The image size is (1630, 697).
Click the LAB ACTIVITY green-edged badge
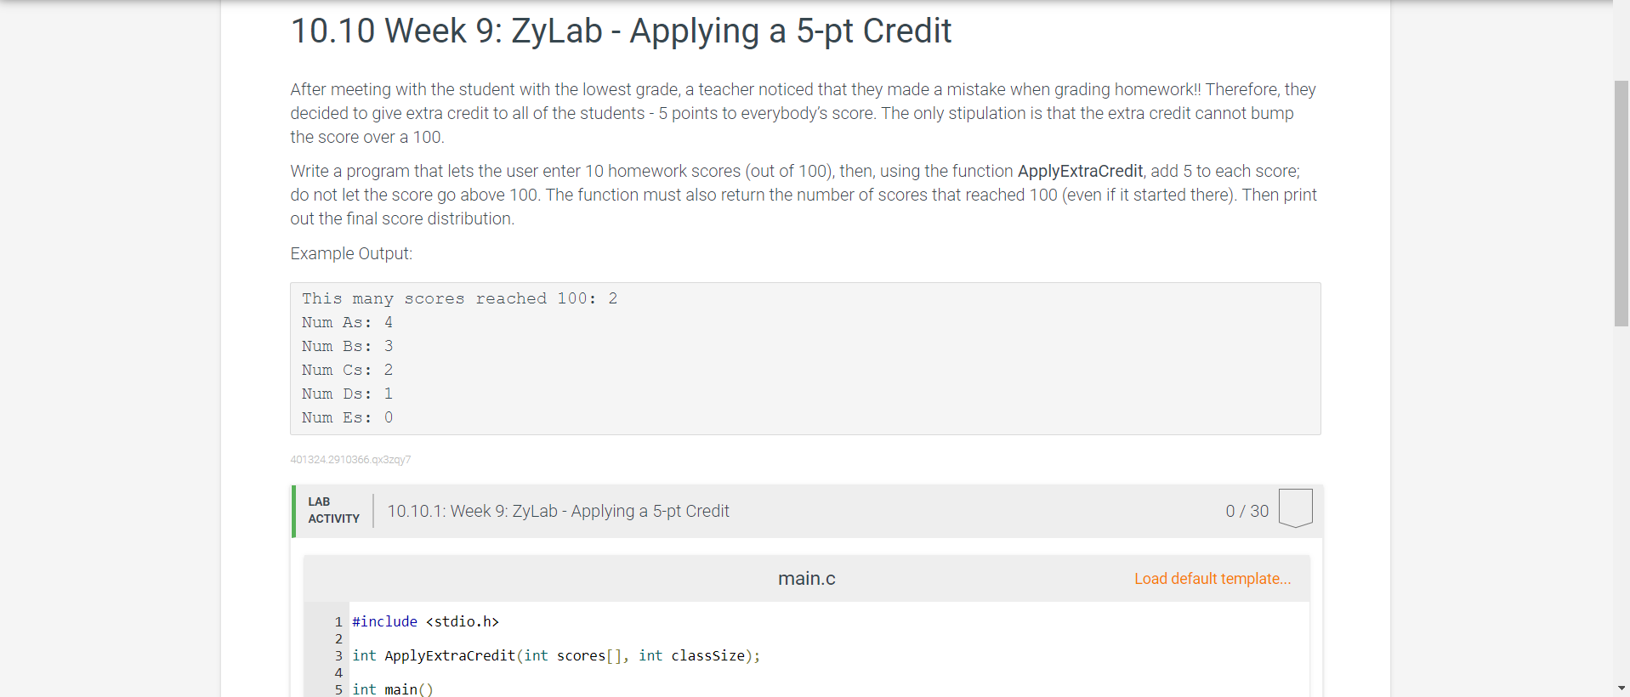[332, 510]
